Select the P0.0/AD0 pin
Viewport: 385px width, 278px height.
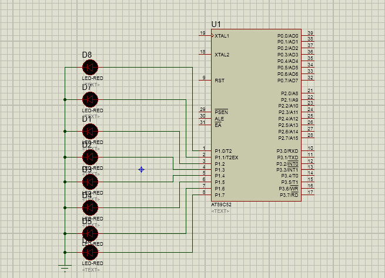point(288,36)
